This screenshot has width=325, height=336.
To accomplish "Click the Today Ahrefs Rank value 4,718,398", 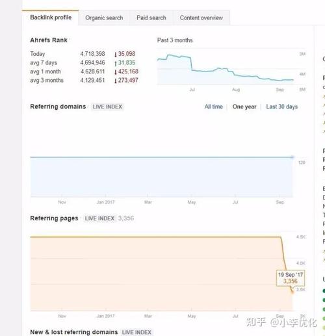I will click(92, 54).
